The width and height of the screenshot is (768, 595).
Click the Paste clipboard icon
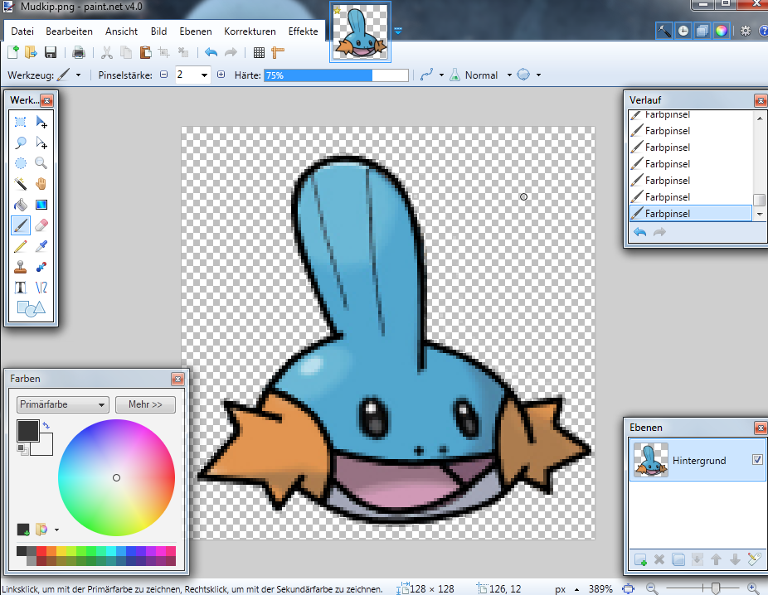pyautogui.click(x=145, y=52)
